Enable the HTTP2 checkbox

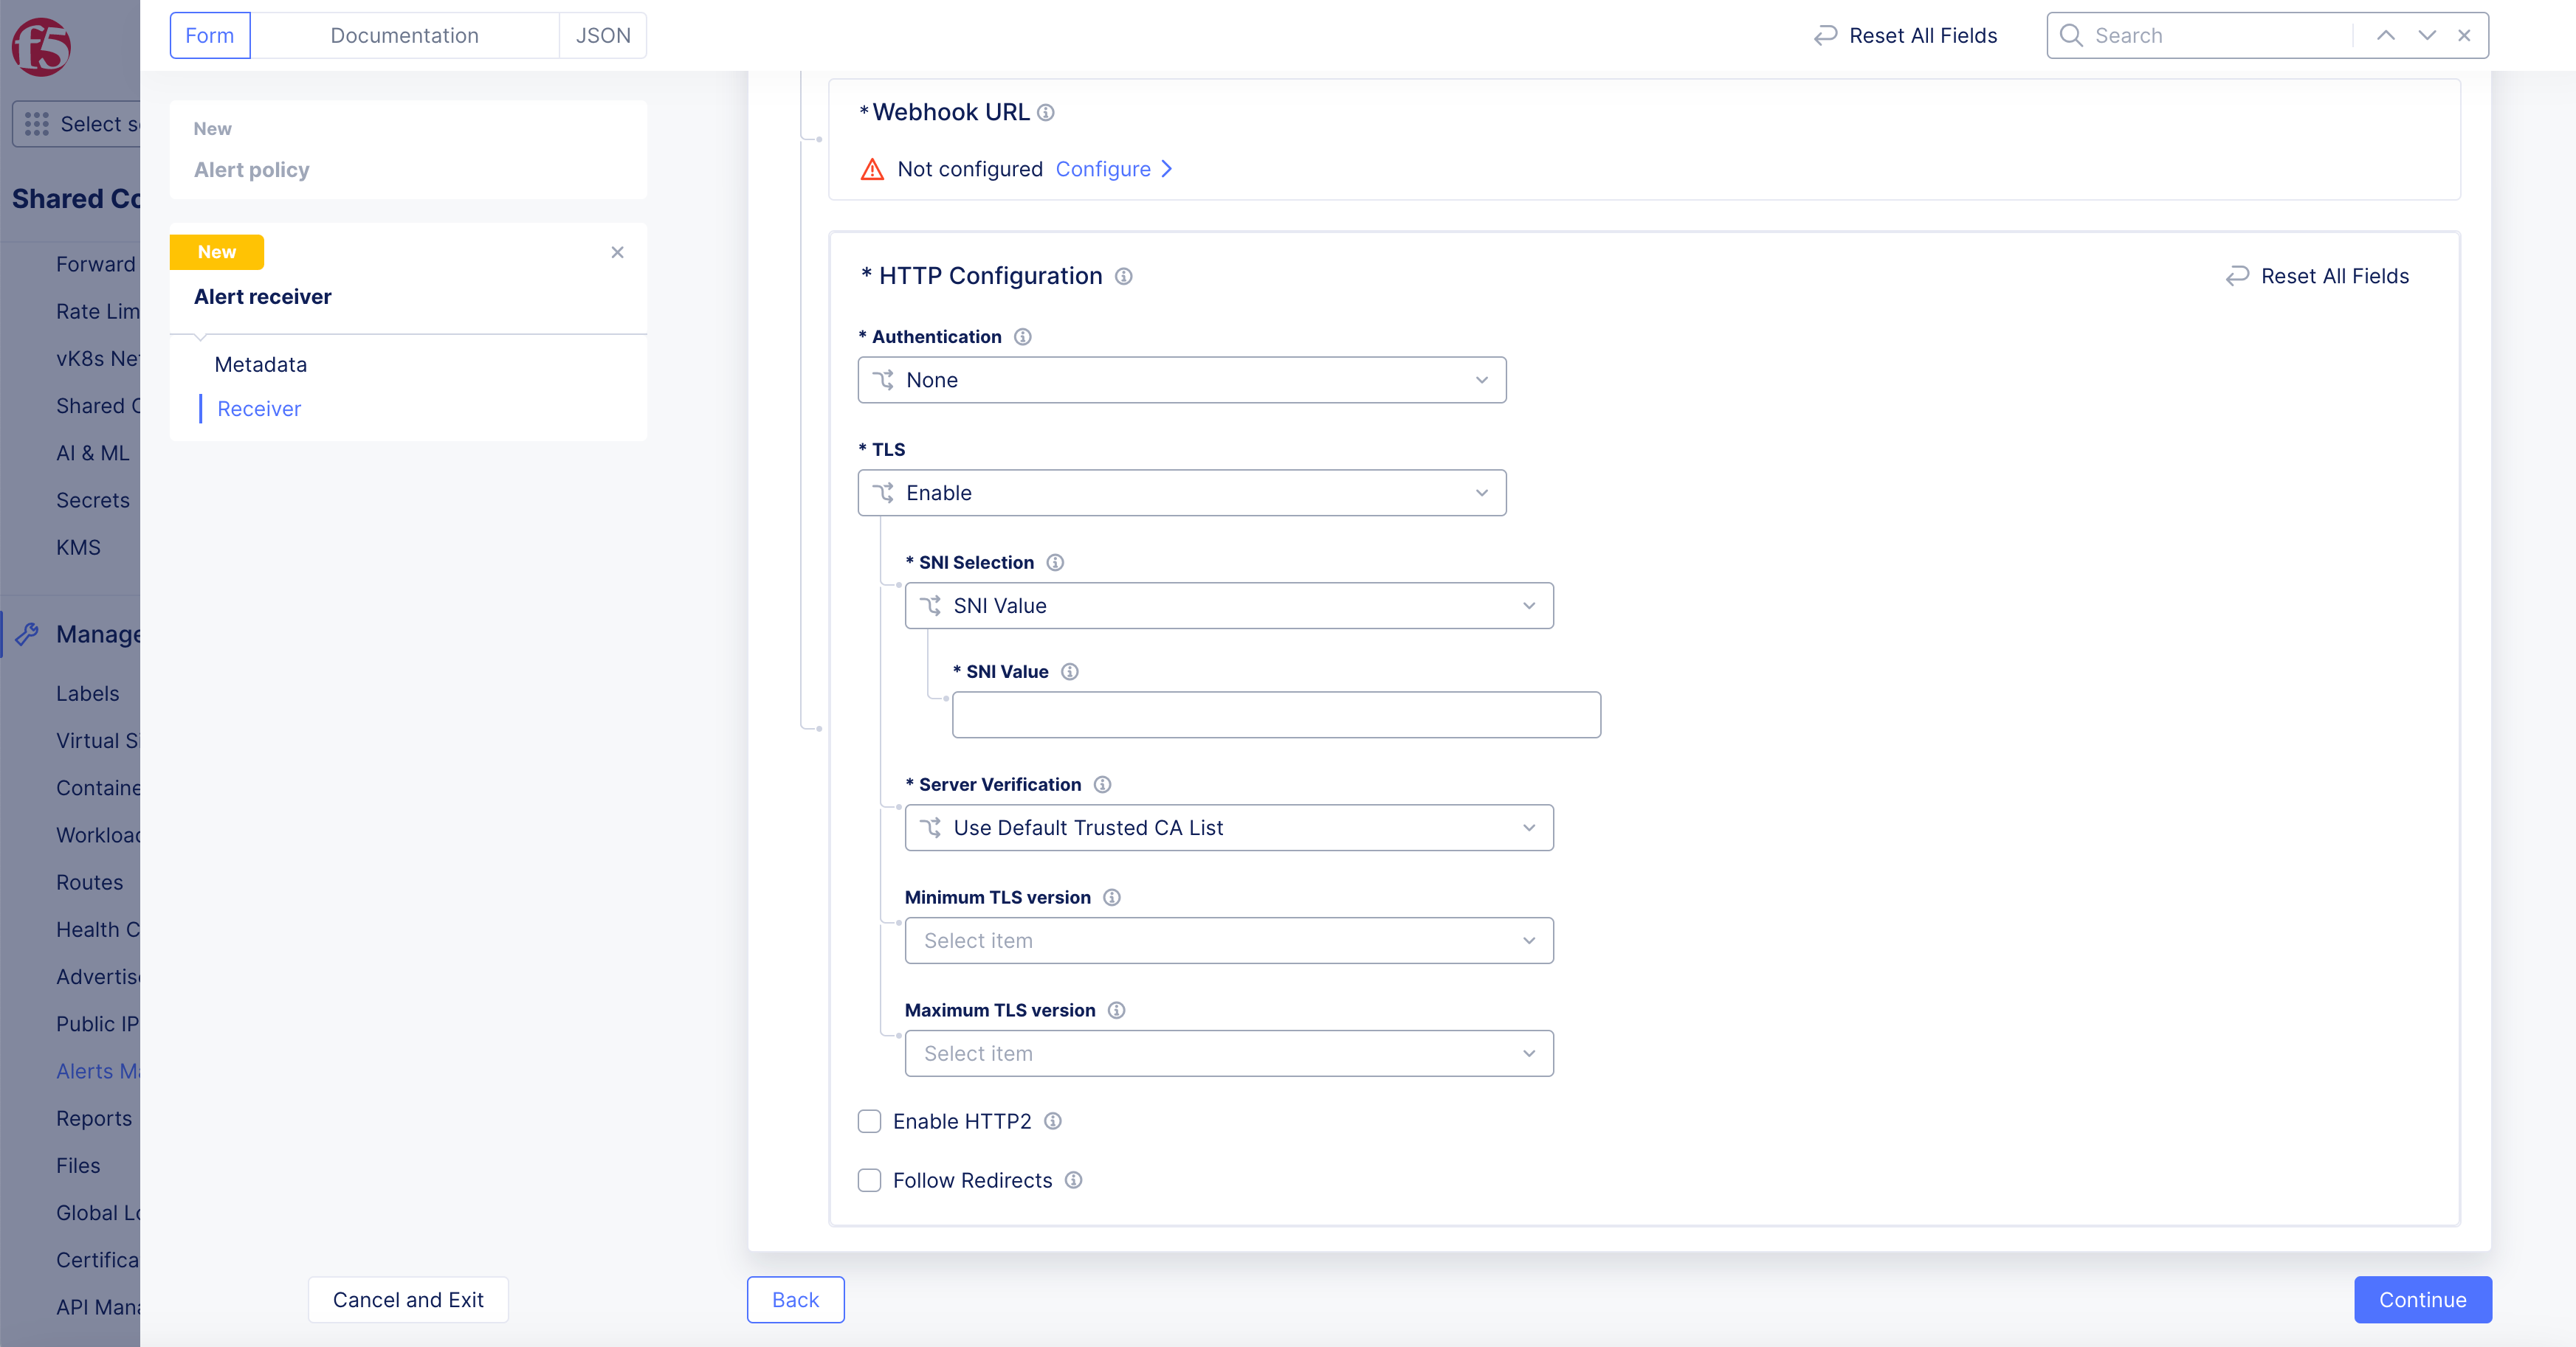(869, 1121)
